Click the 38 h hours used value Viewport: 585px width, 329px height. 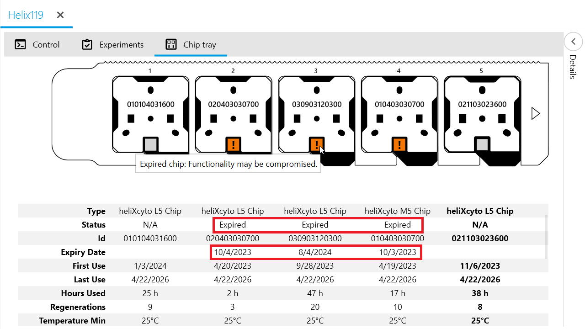480,293
